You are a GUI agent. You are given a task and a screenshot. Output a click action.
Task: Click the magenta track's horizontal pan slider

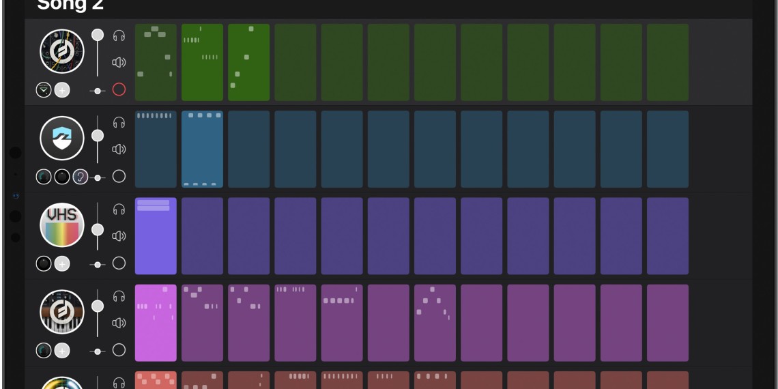coord(97,351)
